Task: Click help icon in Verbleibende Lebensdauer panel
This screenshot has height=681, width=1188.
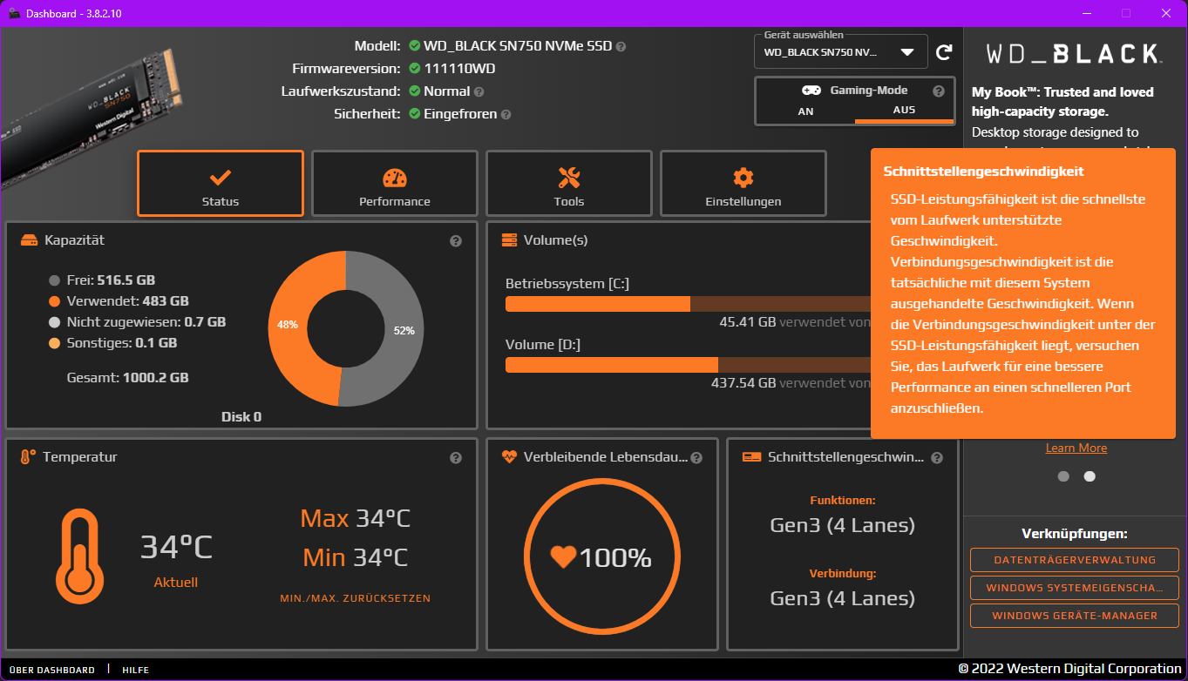Action: (x=696, y=458)
